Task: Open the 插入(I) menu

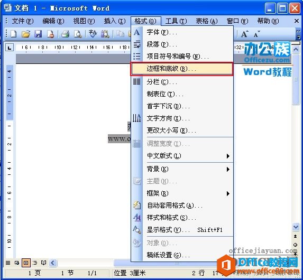Action: coord(115,21)
